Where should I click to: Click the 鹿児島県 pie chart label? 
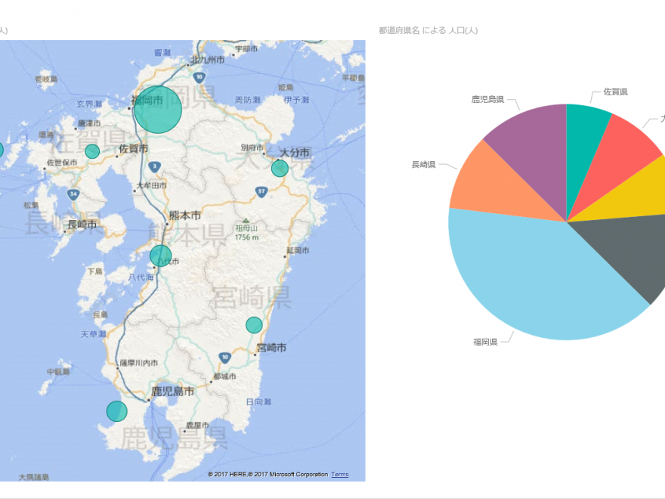(487, 99)
